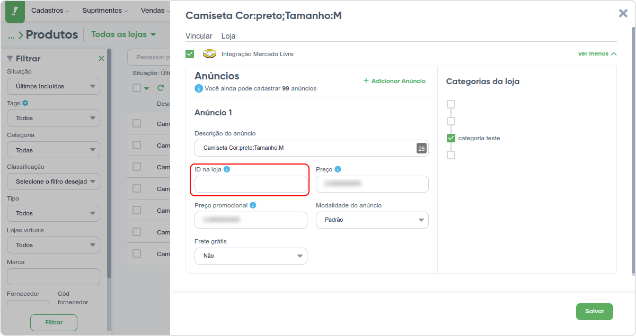Click the Tags gear settings icon
636x336 pixels.
coord(25,103)
